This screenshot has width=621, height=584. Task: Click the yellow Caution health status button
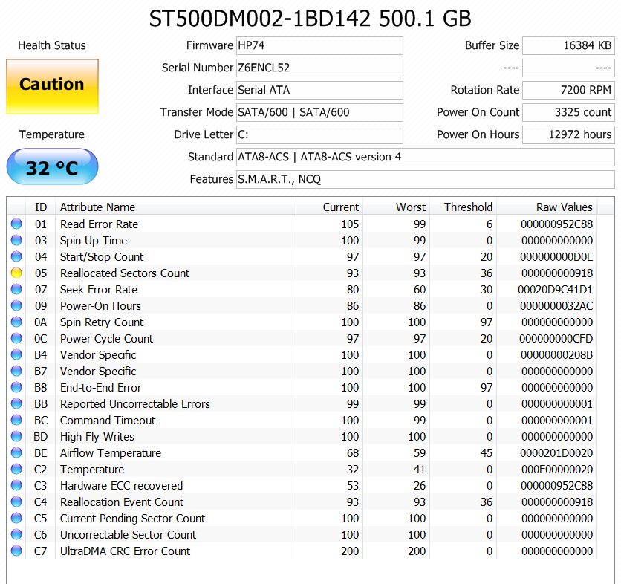[x=52, y=85]
